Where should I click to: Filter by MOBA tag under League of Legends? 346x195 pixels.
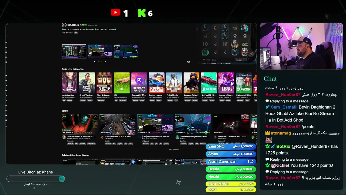point(221,100)
